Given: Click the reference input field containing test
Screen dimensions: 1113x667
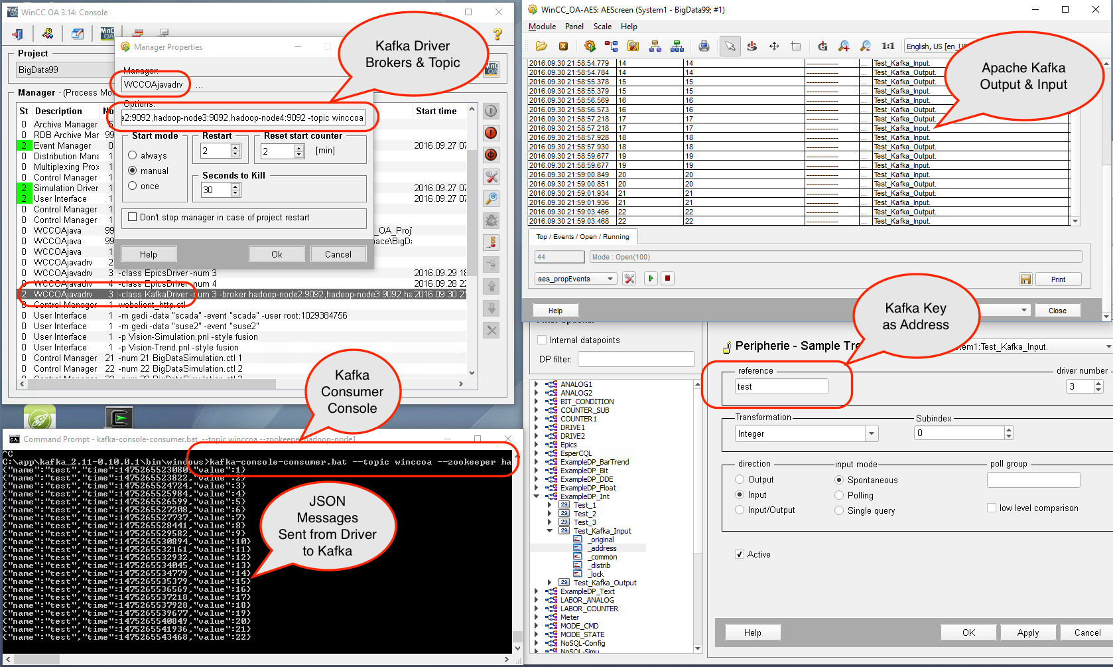Looking at the screenshot, I should (781, 386).
